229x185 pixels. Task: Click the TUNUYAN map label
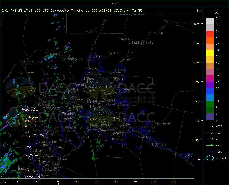59,168
